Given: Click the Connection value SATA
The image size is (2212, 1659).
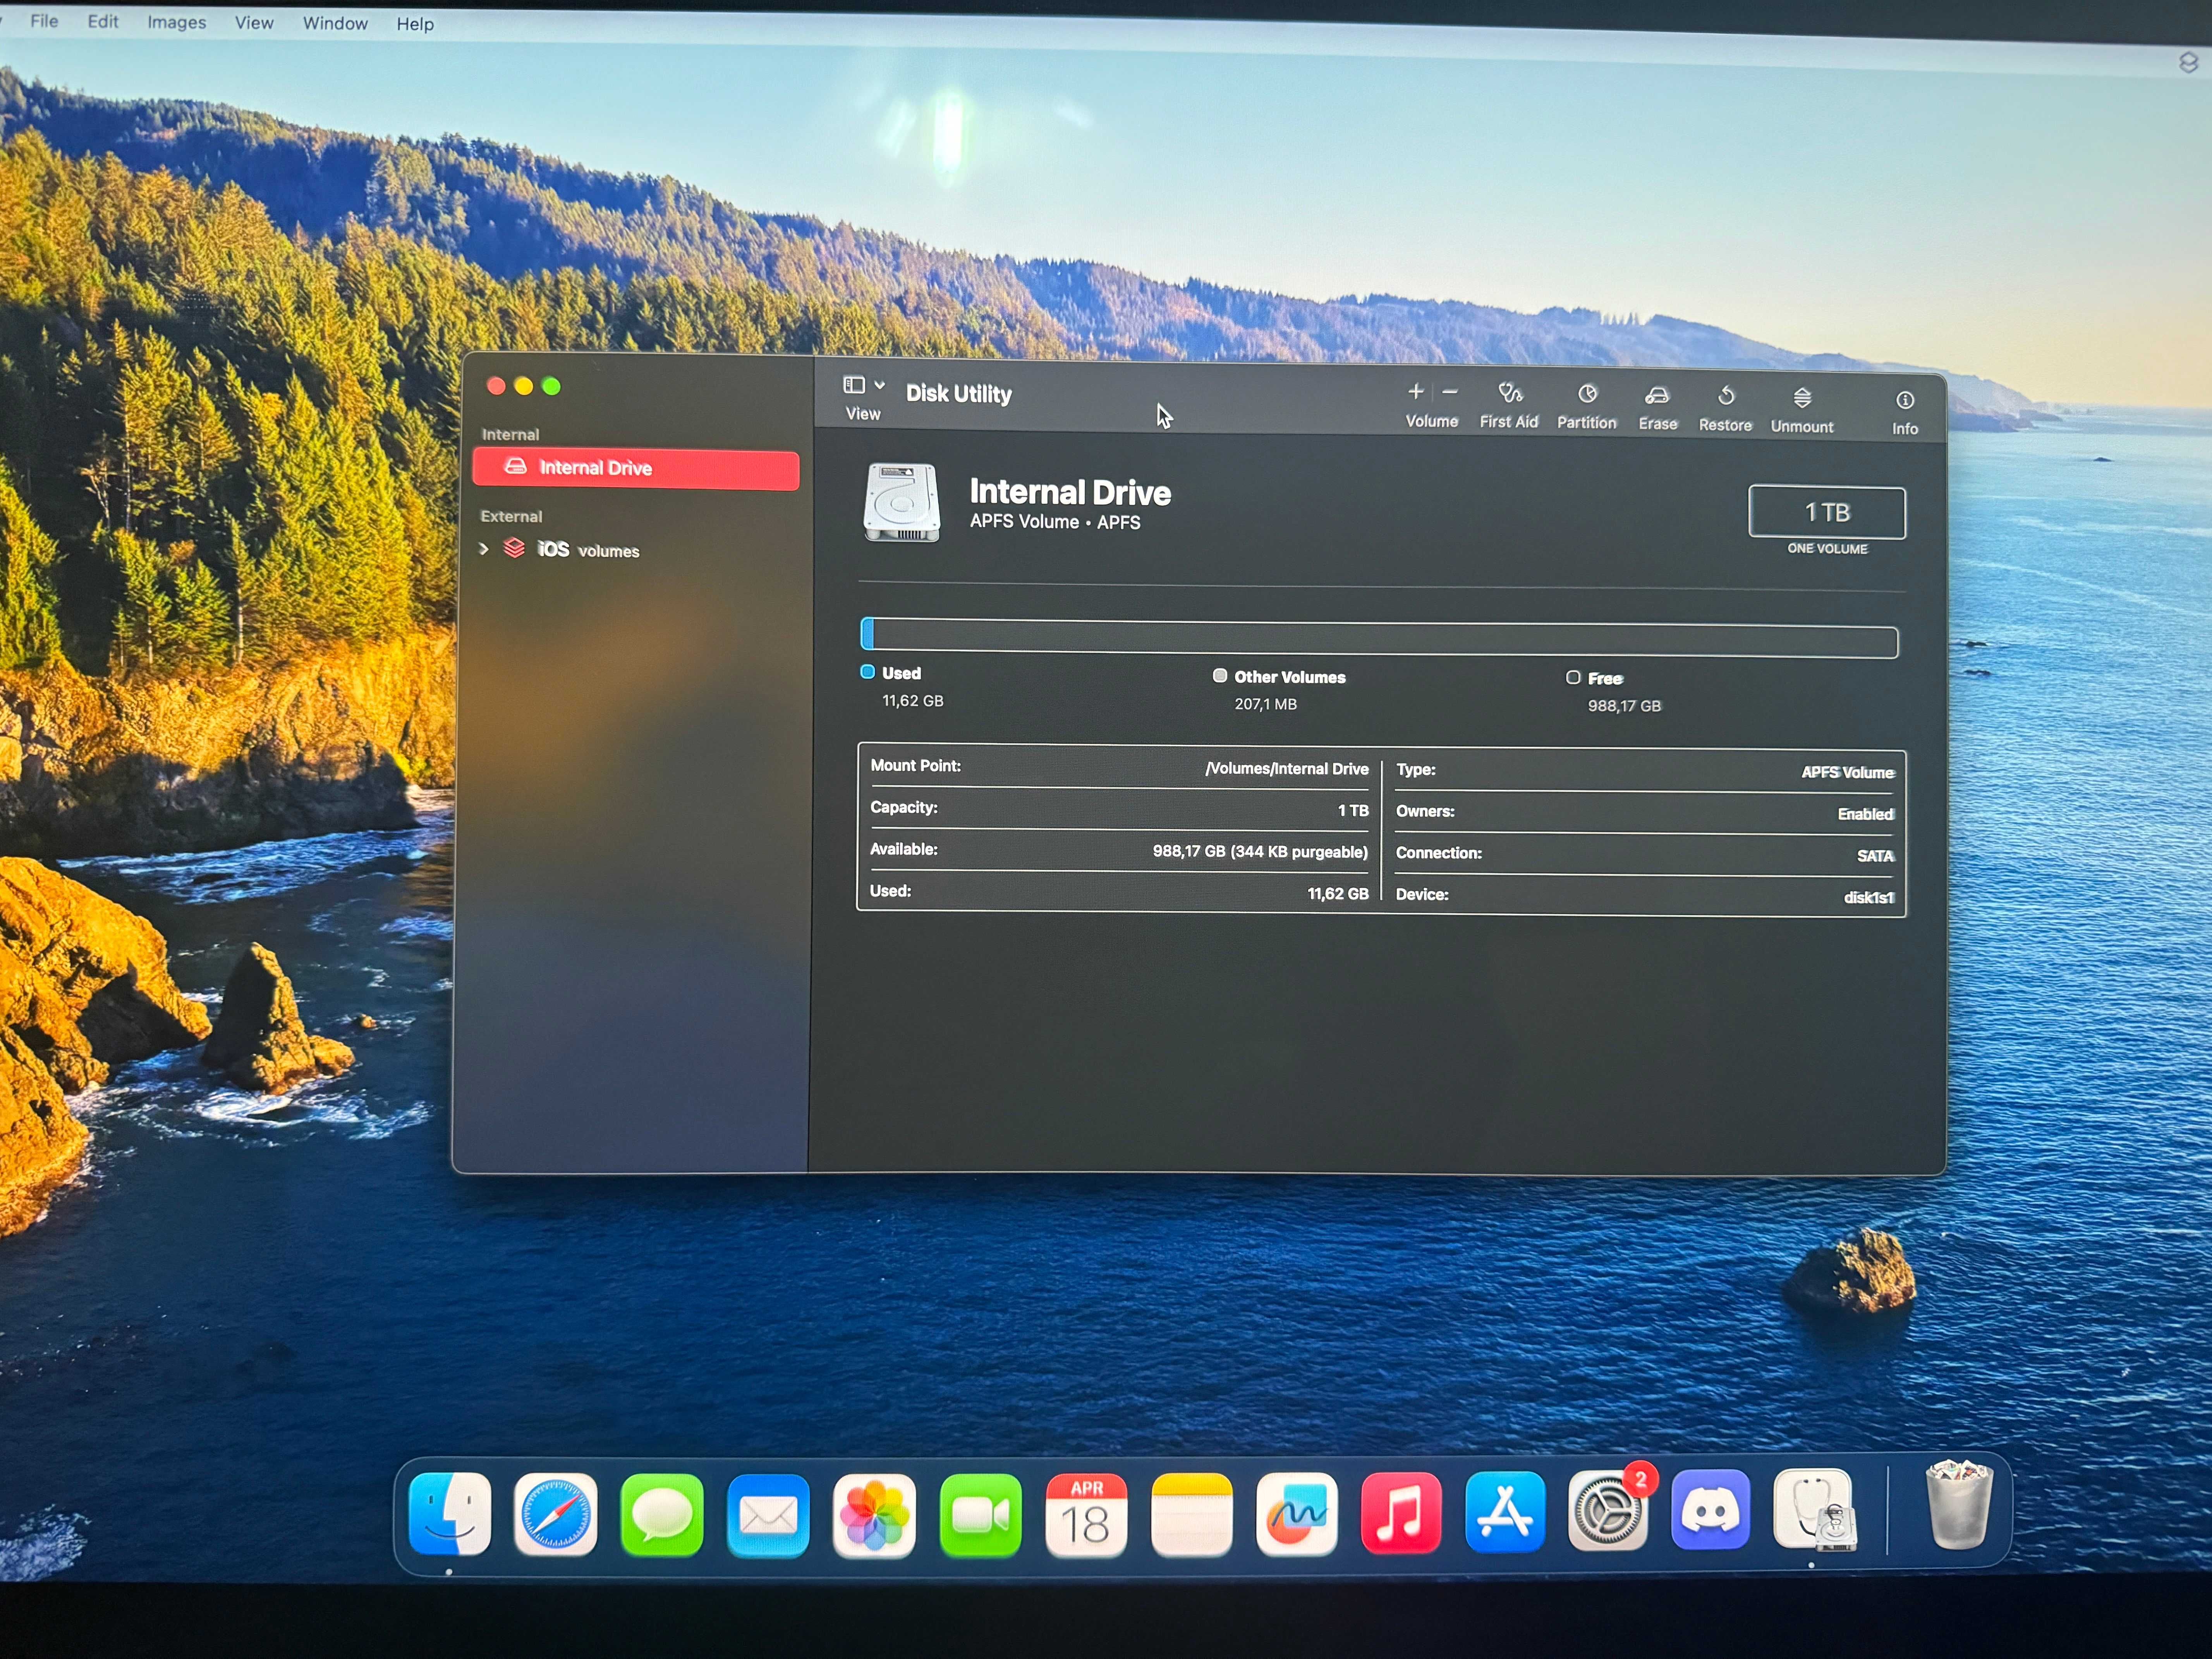Looking at the screenshot, I should tap(1875, 856).
